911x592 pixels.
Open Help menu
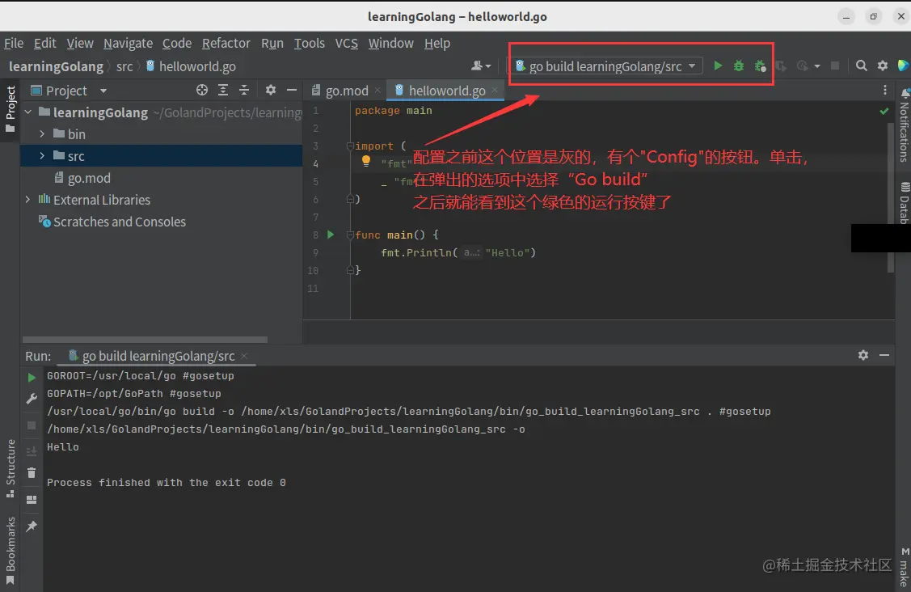point(437,43)
